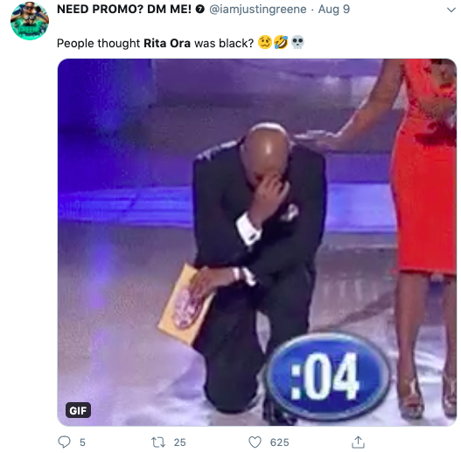Click the reply speech bubble icon
Viewport: 461px width, 453px height.
(x=64, y=442)
